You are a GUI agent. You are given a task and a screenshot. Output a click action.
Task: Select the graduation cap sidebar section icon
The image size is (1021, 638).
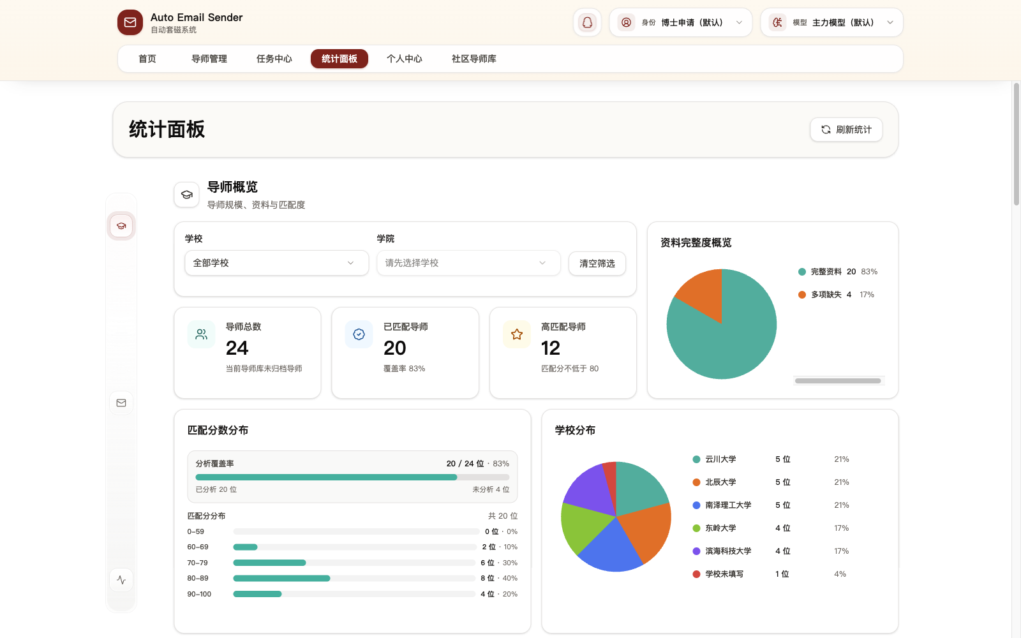[121, 226]
